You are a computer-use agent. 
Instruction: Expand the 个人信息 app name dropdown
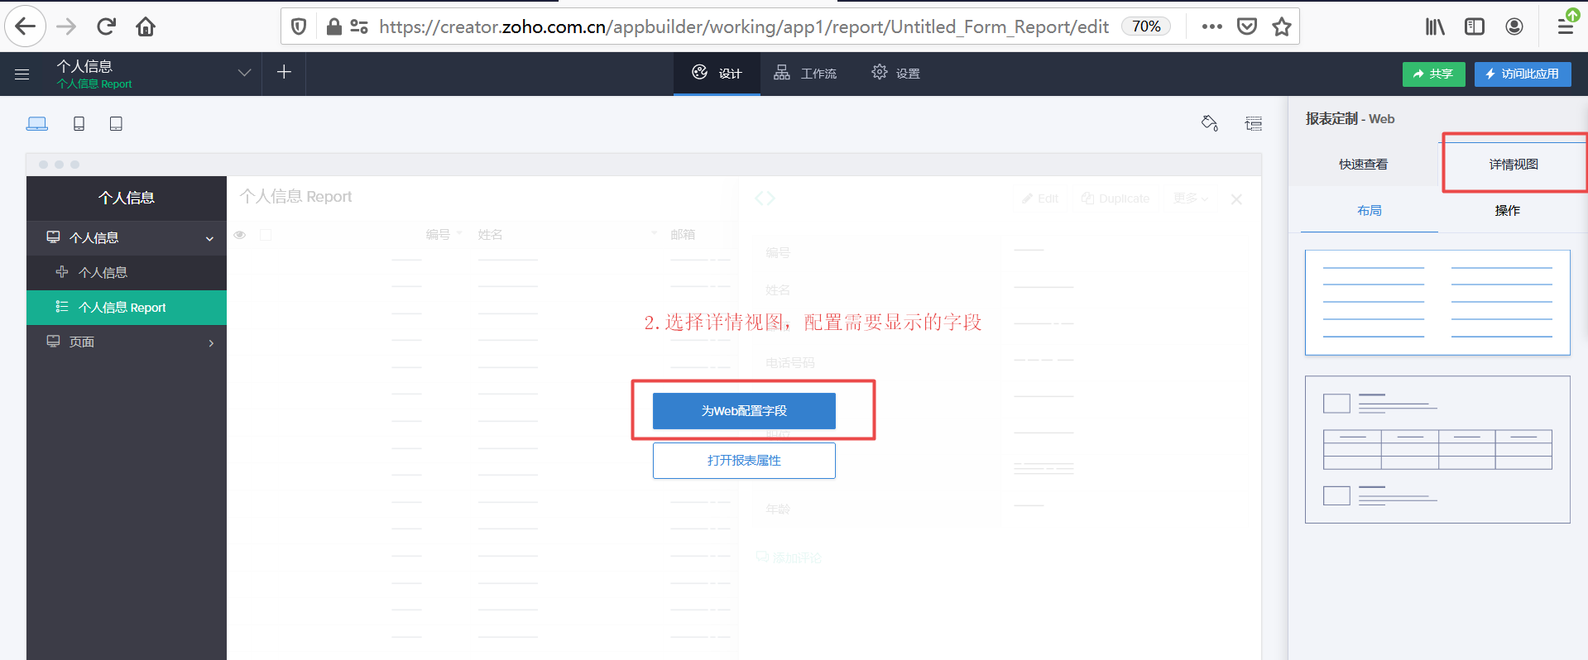click(x=244, y=73)
